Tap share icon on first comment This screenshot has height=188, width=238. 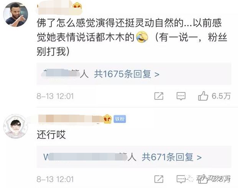pos(159,96)
